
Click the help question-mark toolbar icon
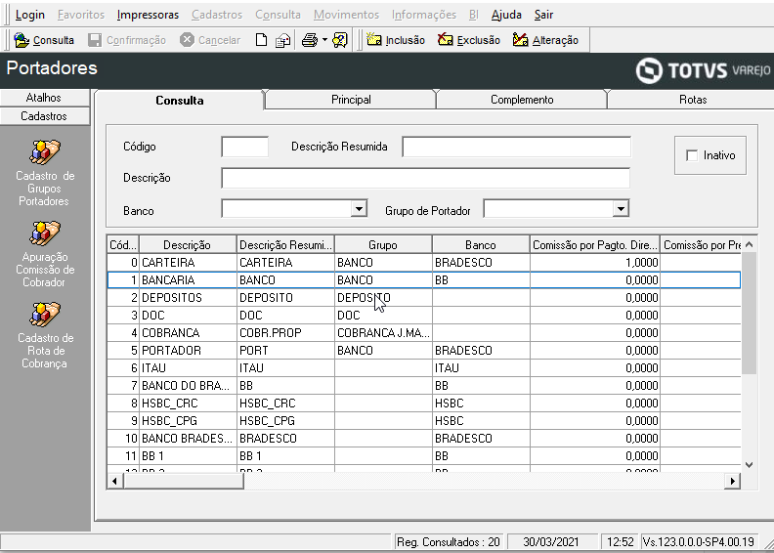point(340,40)
